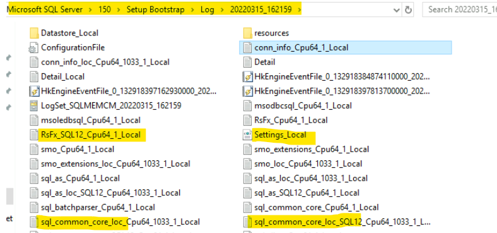Click the Detail text file icon
Screen dimensions: 497x233
[247, 62]
